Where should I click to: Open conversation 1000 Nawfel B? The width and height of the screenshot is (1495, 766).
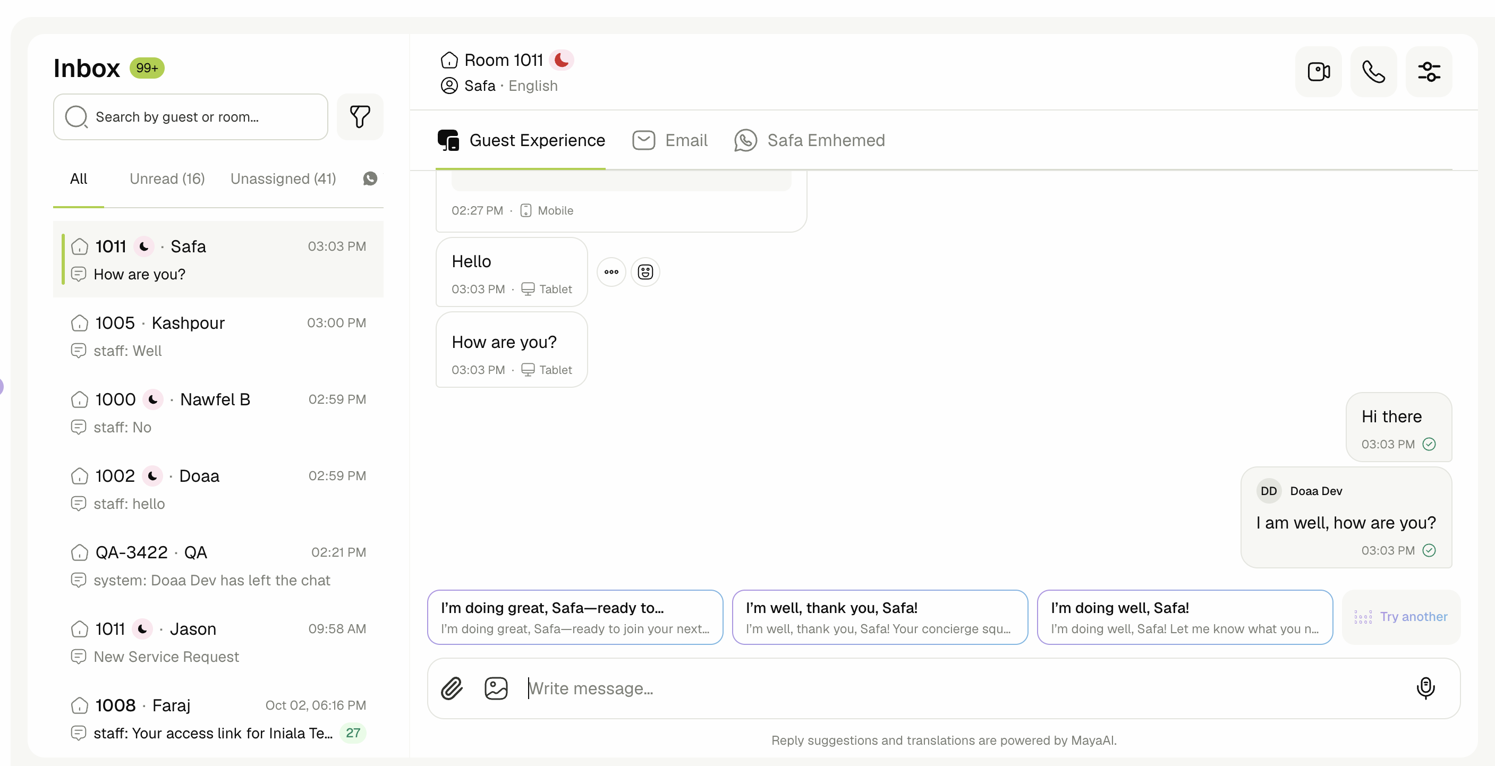pyautogui.click(x=218, y=413)
